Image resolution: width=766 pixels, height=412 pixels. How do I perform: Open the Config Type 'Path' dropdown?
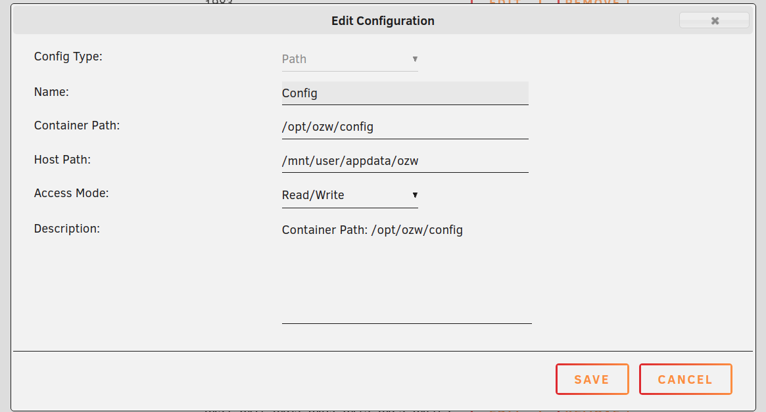350,59
